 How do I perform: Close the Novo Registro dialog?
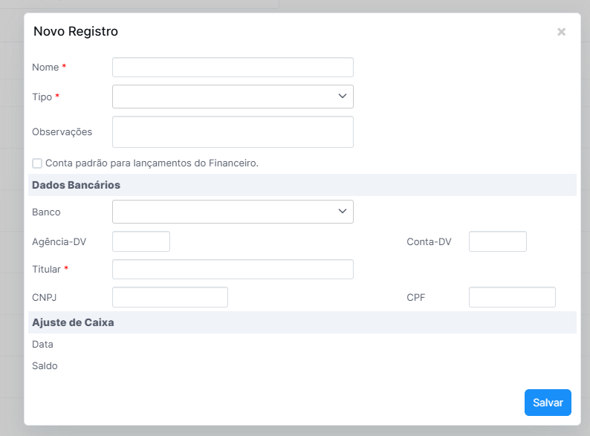tap(561, 32)
